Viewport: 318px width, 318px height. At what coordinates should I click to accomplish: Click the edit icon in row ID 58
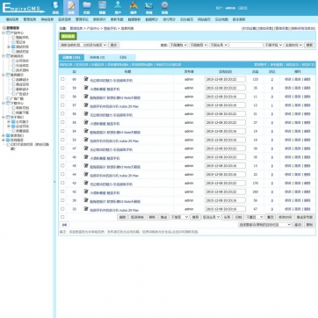(86, 97)
